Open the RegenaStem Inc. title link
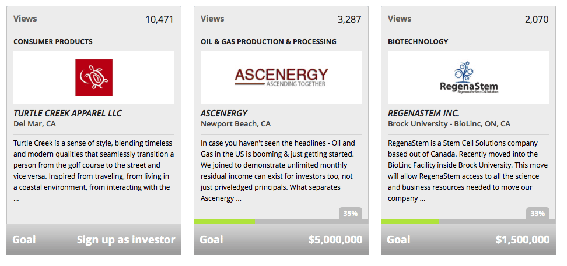Image resolution: width=567 pixels, height=266 pixels. [x=423, y=113]
